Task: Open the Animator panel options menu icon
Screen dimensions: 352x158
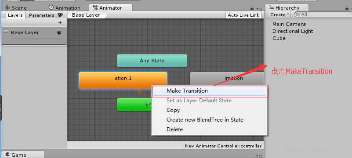Action: [259, 9]
